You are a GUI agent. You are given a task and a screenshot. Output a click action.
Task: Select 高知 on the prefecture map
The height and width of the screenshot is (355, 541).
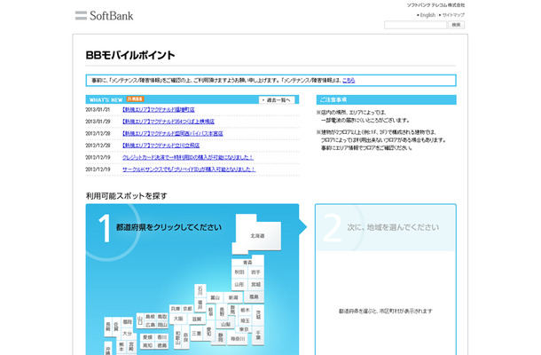pos(148,345)
